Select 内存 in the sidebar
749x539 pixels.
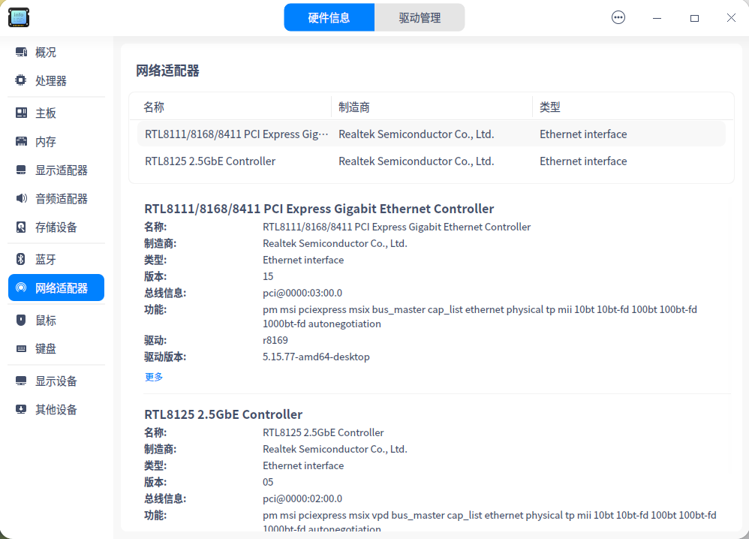coord(56,141)
